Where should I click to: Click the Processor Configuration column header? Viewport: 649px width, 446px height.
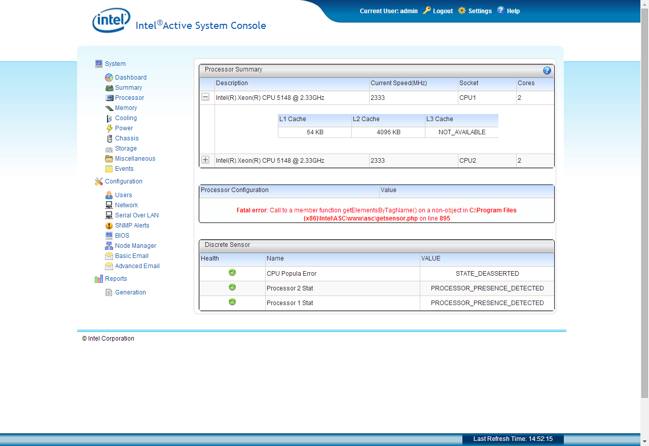tap(289, 191)
